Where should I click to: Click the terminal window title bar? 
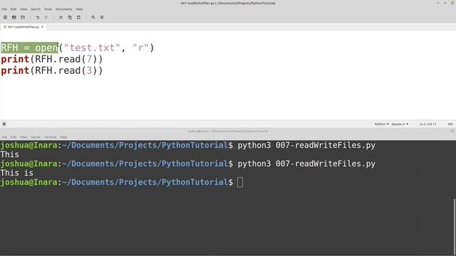pyautogui.click(x=228, y=131)
